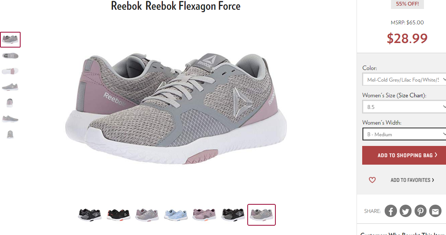Select the black and orange shoe swatch

point(119,215)
